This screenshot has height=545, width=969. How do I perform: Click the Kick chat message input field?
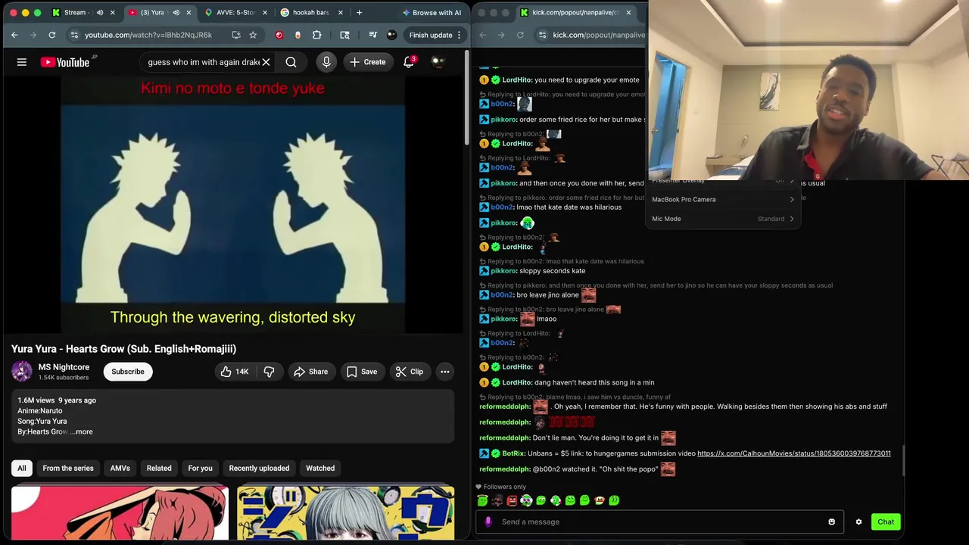(x=659, y=522)
